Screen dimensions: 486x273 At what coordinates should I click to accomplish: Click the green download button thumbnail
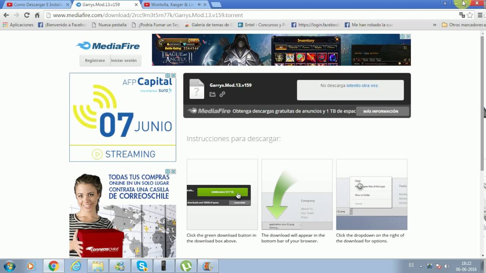(x=222, y=194)
